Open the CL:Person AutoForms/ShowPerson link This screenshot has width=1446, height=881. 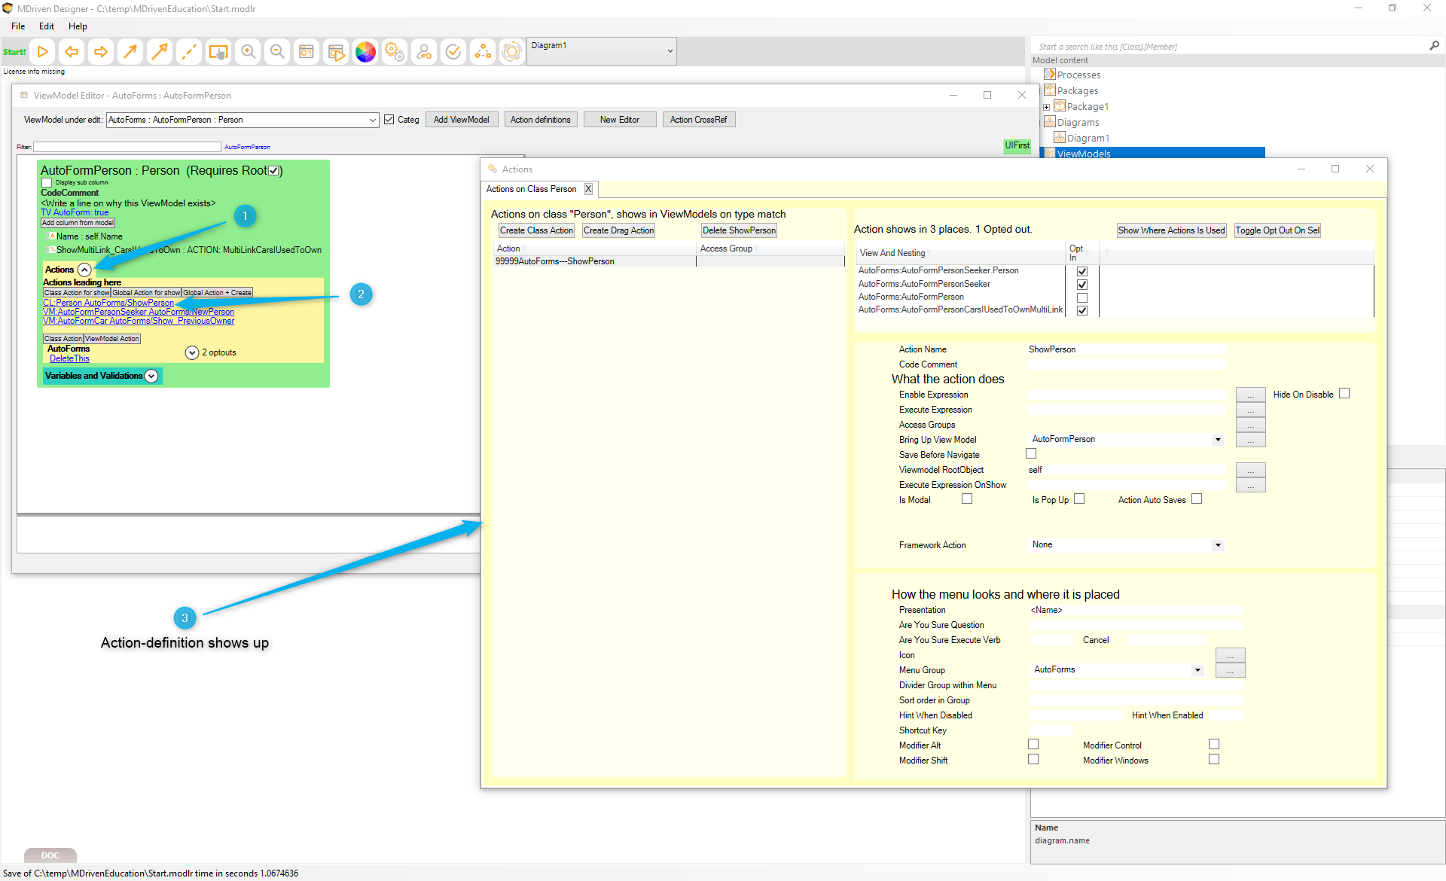click(108, 303)
